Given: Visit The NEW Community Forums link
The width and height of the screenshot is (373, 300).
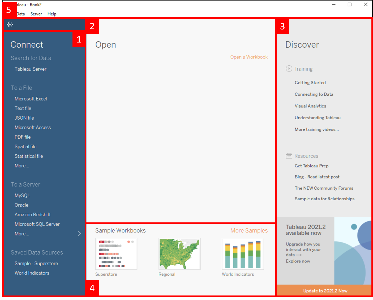Looking at the screenshot, I should 324,188.
